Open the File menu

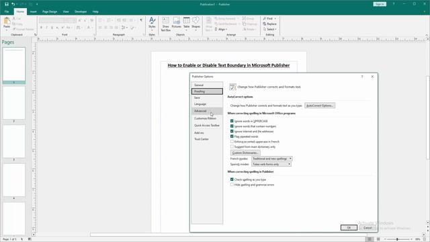click(x=7, y=11)
